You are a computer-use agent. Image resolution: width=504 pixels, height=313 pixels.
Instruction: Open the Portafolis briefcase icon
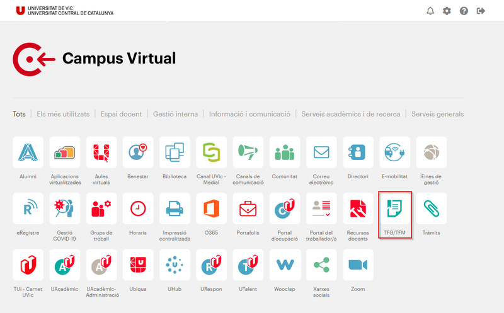tap(248, 208)
